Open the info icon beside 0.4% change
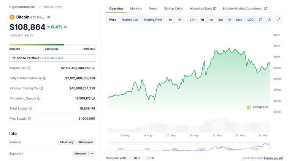 tap(66, 27)
